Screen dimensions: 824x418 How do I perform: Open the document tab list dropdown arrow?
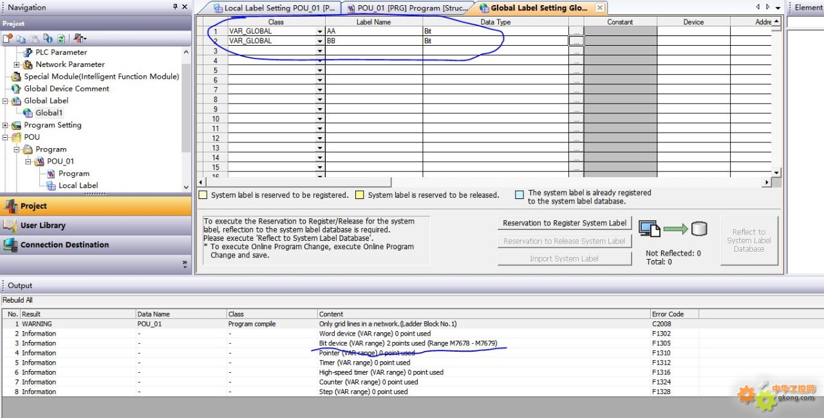778,8
